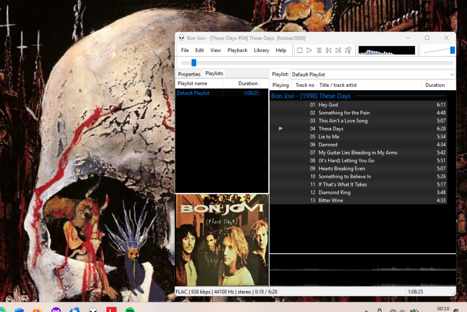Click the Track no column header
467x312 pixels.
(x=304, y=85)
